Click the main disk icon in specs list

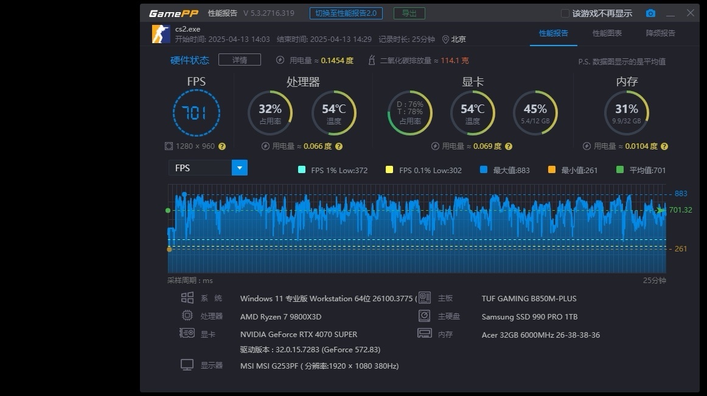tap(424, 316)
